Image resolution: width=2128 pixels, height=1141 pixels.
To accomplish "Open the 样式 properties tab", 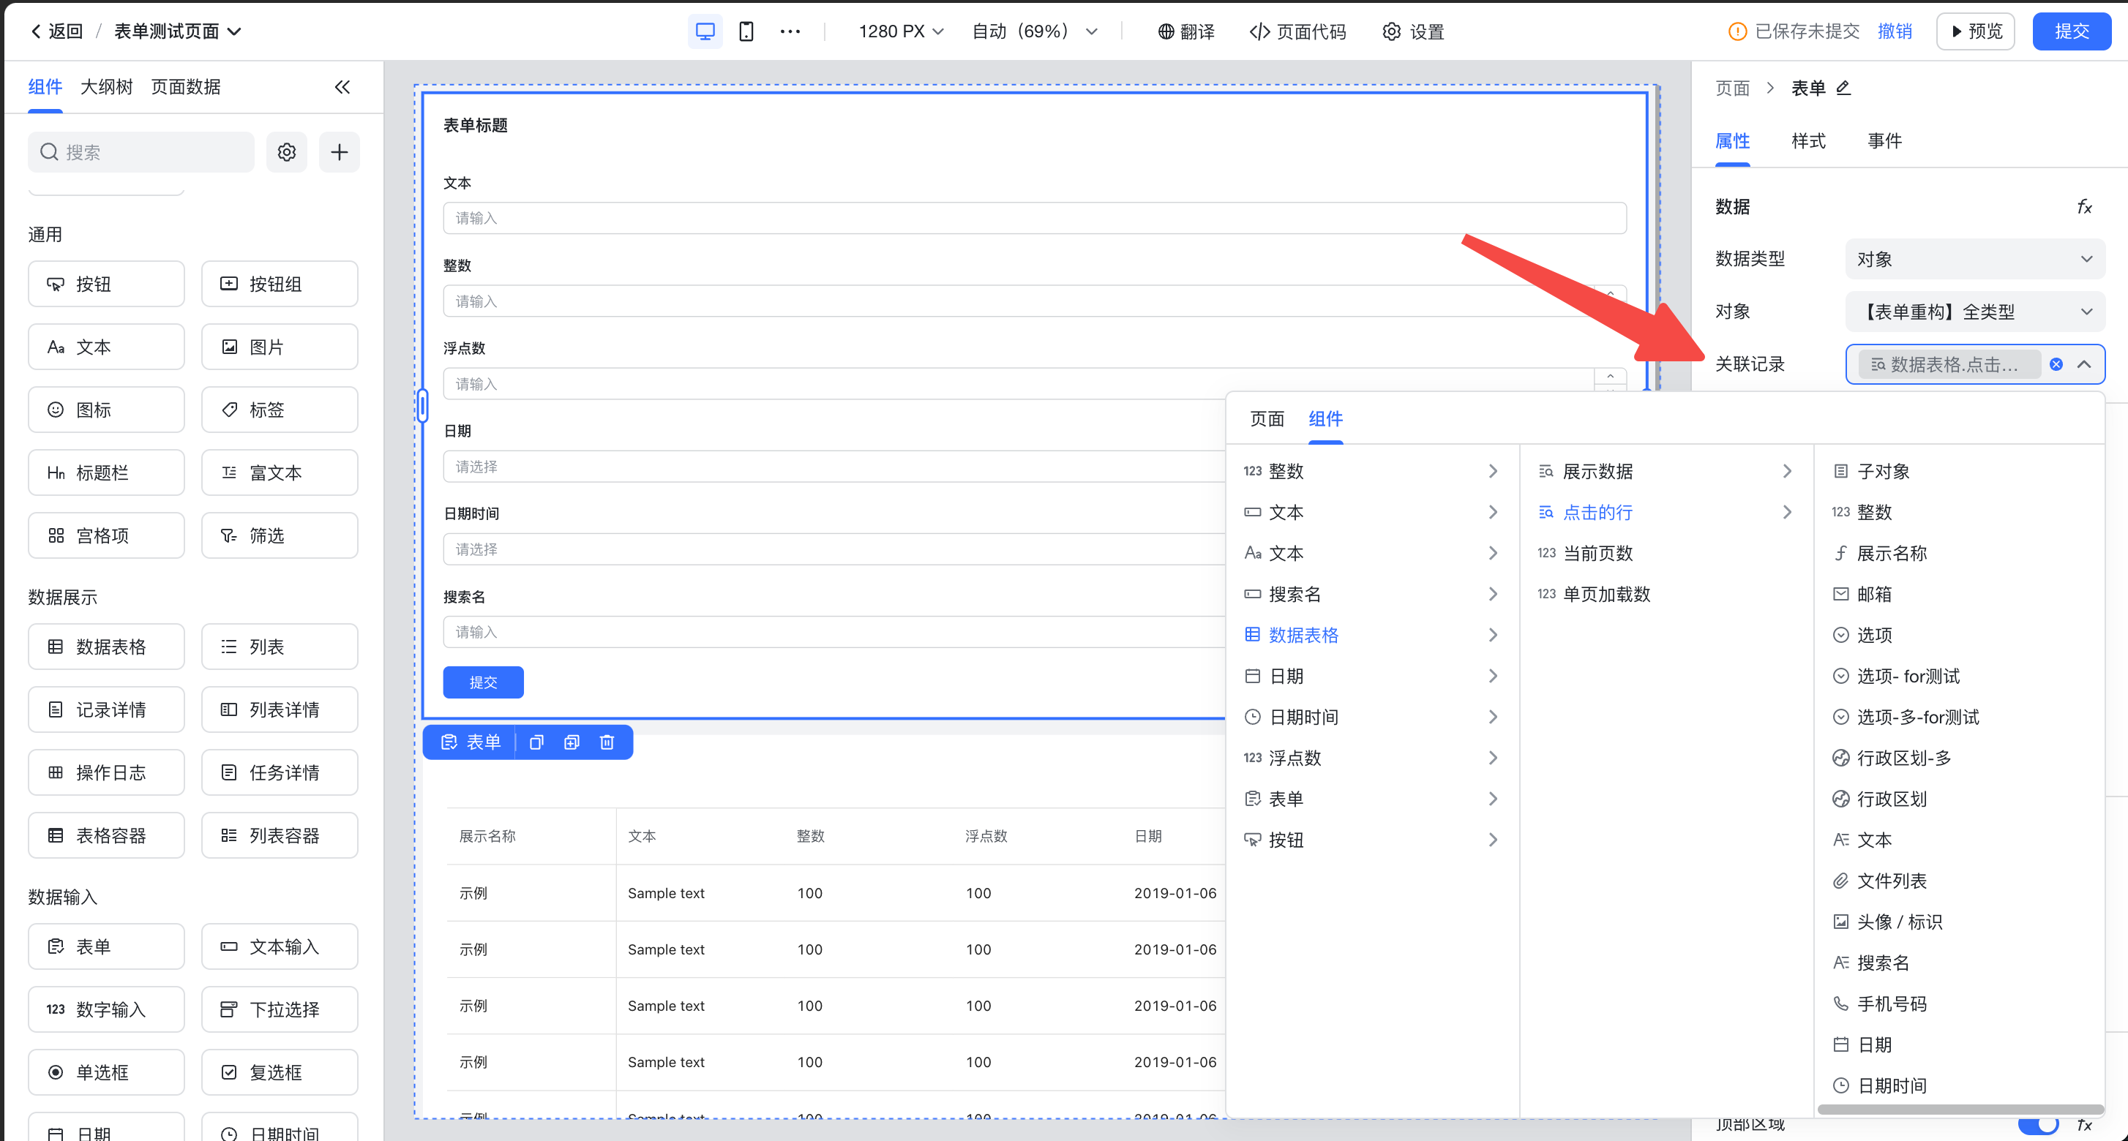I will tap(1808, 141).
